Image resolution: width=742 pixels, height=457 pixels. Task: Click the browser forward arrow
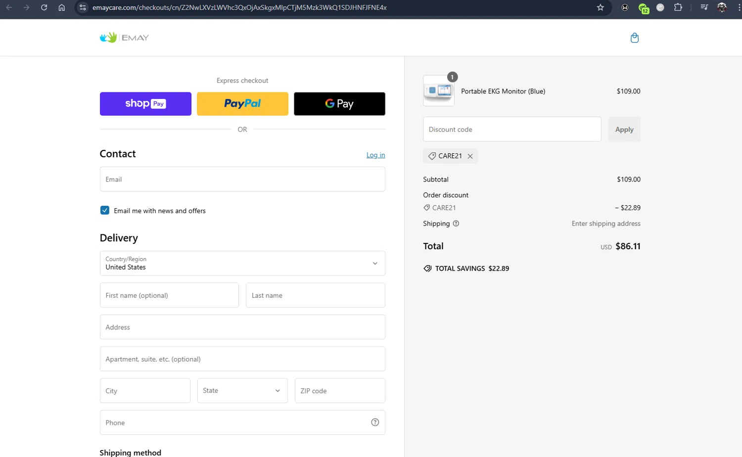pyautogui.click(x=26, y=7)
